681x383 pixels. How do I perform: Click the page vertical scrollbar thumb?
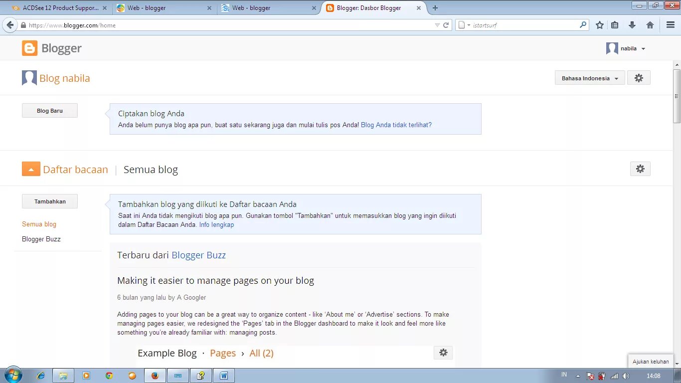tap(677, 96)
